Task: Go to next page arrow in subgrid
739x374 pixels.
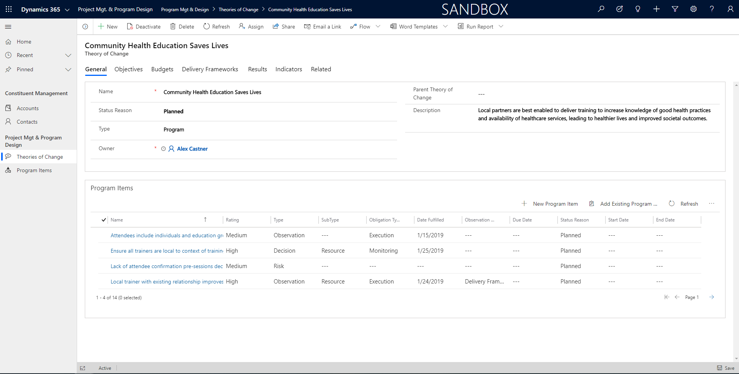Action: (712, 297)
